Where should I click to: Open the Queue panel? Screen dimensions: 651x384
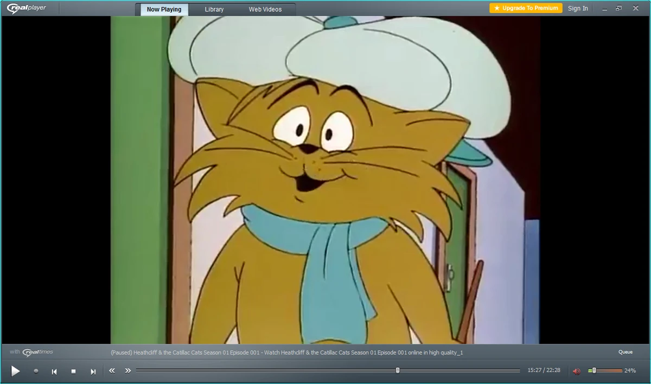[x=625, y=351]
